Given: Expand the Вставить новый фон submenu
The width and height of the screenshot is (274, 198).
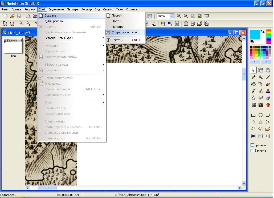Looking at the screenshot, I should click(x=72, y=38).
